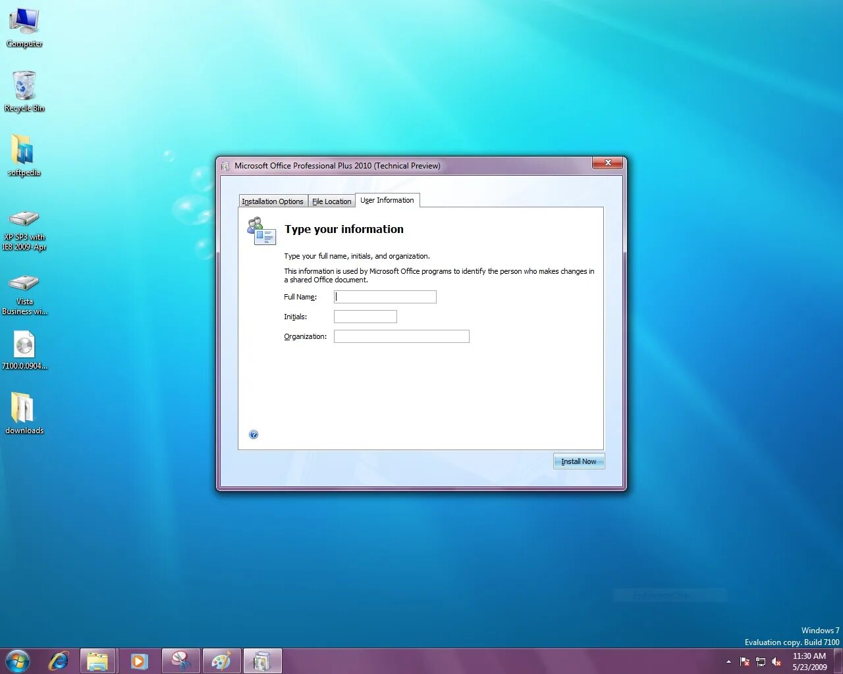Select the User Information tab
The image size is (843, 674).
(x=387, y=200)
